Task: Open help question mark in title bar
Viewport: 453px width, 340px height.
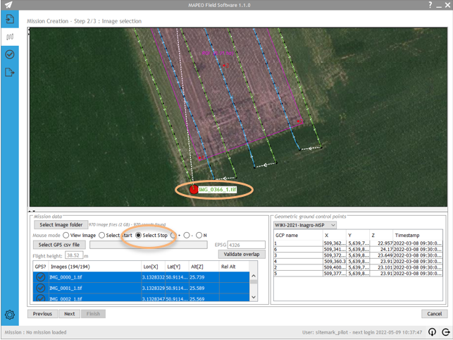Action: [x=430, y=5]
